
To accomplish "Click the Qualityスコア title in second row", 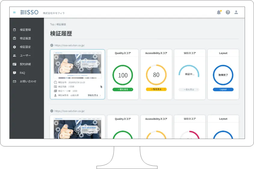I will [x=123, y=119].
